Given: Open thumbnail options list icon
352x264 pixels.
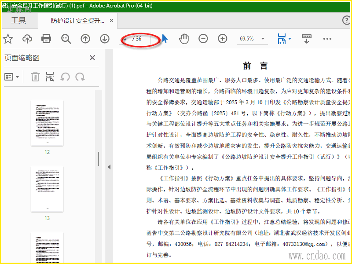Looking at the screenshot, I should tap(9, 77).
